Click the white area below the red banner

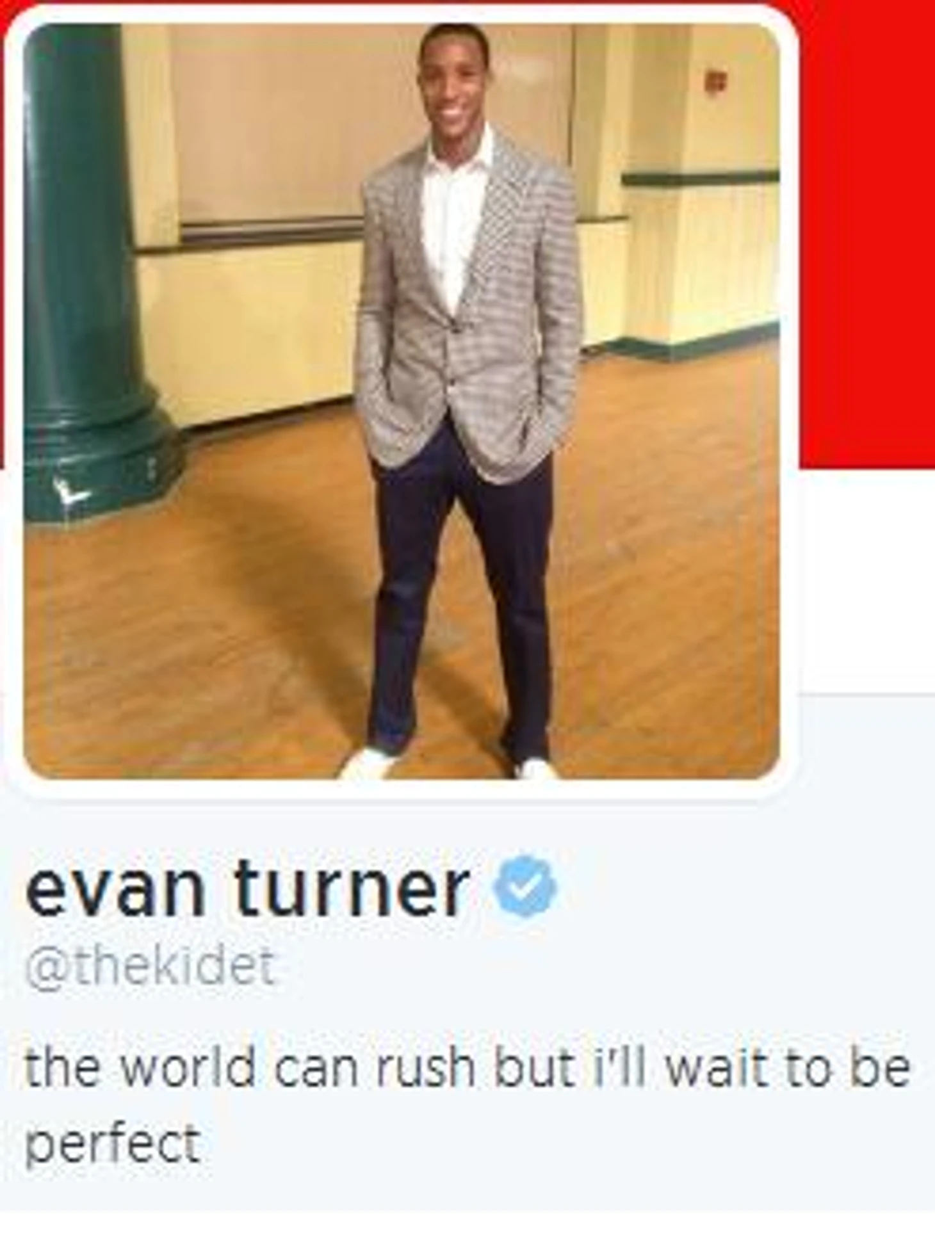pos(868,579)
